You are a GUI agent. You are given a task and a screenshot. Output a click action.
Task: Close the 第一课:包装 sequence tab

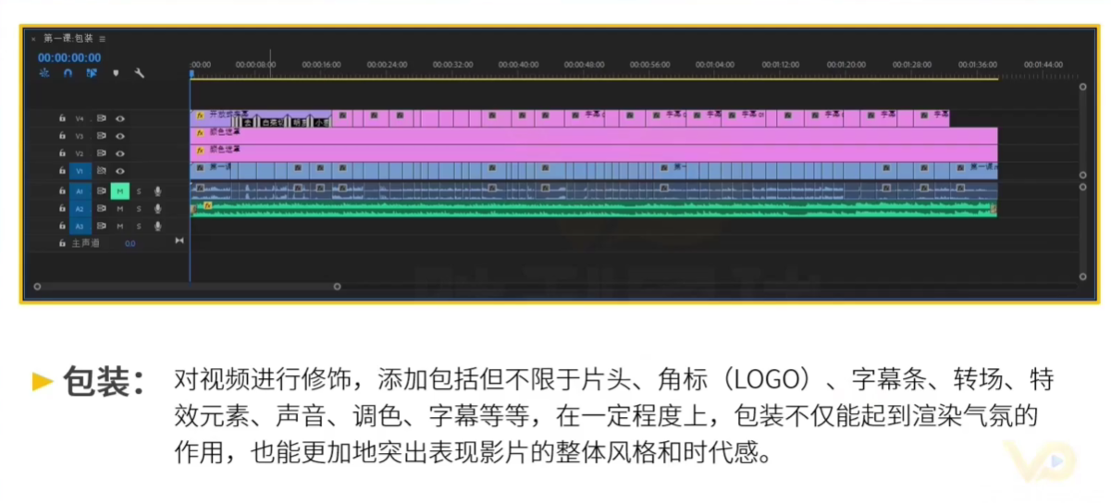pos(34,39)
